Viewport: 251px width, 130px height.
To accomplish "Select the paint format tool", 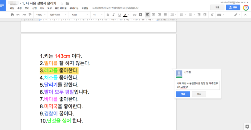I will tap(30, 15).
